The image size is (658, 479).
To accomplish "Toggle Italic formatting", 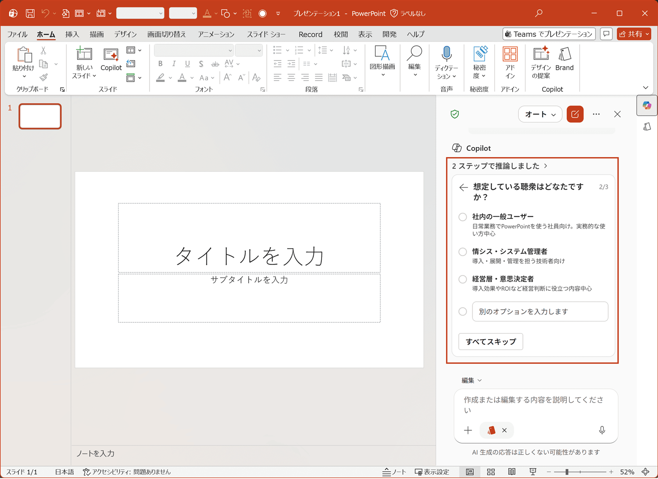I will (x=174, y=64).
